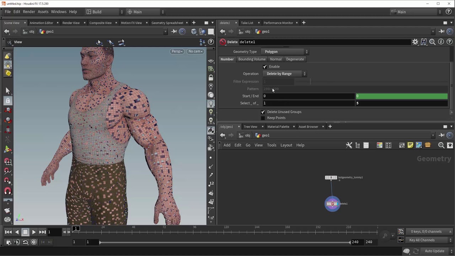Screen dimensions: 455x256
Task: Enable the Keep Points checkbox
Action: click(263, 118)
